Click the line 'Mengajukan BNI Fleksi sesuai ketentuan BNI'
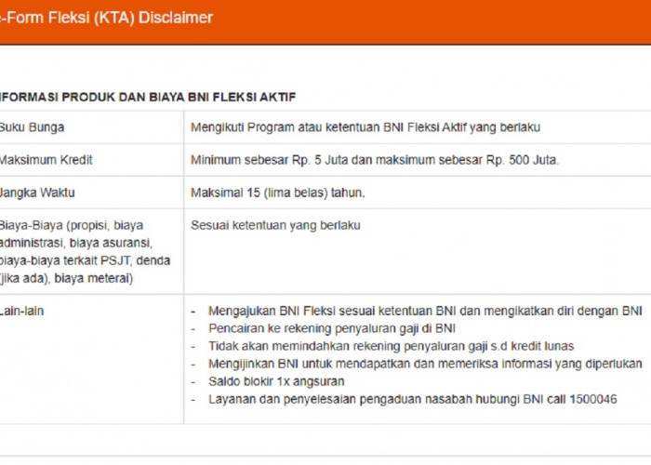 [425, 311]
